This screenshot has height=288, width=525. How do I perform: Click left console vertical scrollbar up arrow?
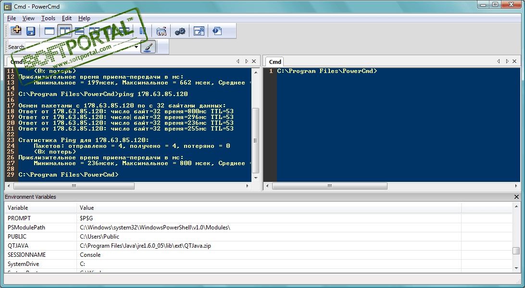(256, 72)
